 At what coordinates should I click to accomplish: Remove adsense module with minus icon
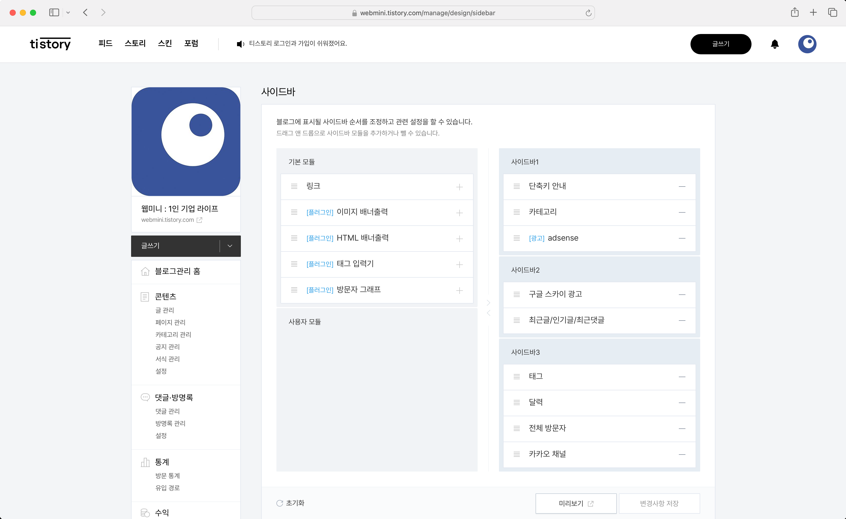click(682, 238)
